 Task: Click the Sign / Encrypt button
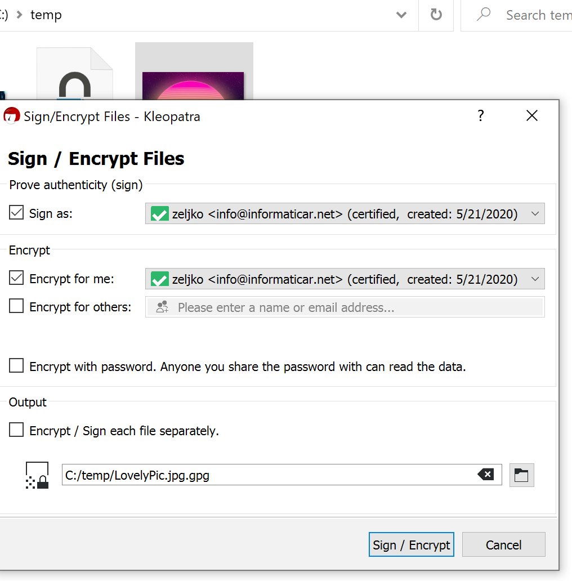tap(411, 545)
